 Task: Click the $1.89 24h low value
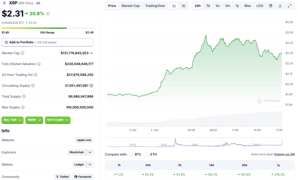(5, 33)
